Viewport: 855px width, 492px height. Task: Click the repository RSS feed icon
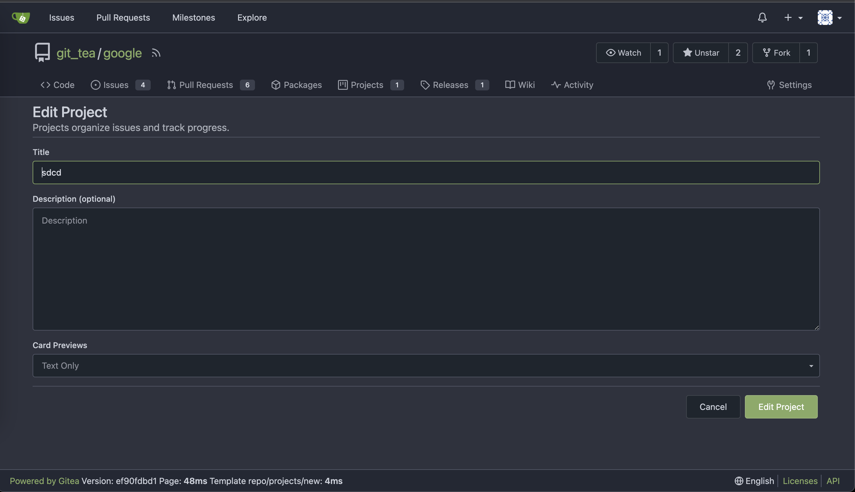coord(156,53)
